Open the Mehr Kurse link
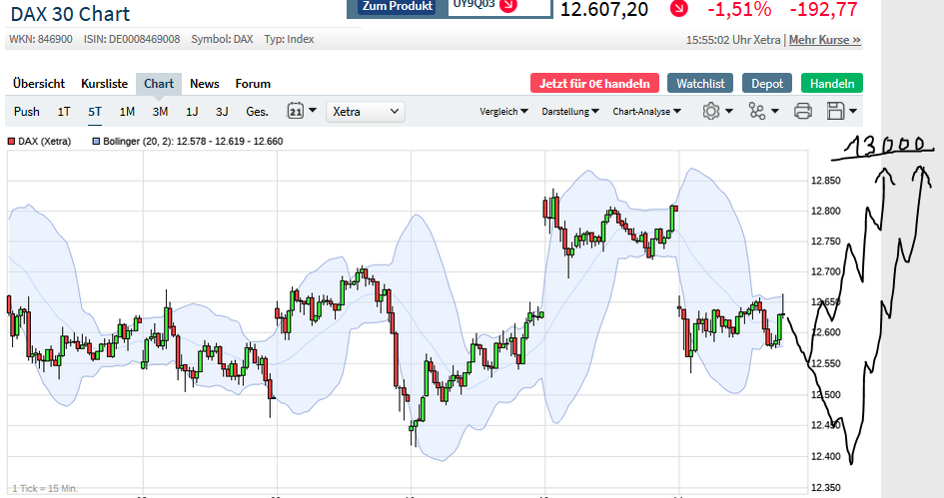Image resolution: width=944 pixels, height=498 pixels. pyautogui.click(x=825, y=40)
